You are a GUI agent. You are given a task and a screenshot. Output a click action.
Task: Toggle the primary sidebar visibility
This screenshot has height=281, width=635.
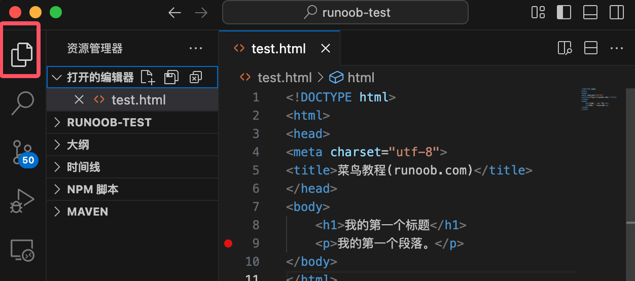click(x=563, y=13)
